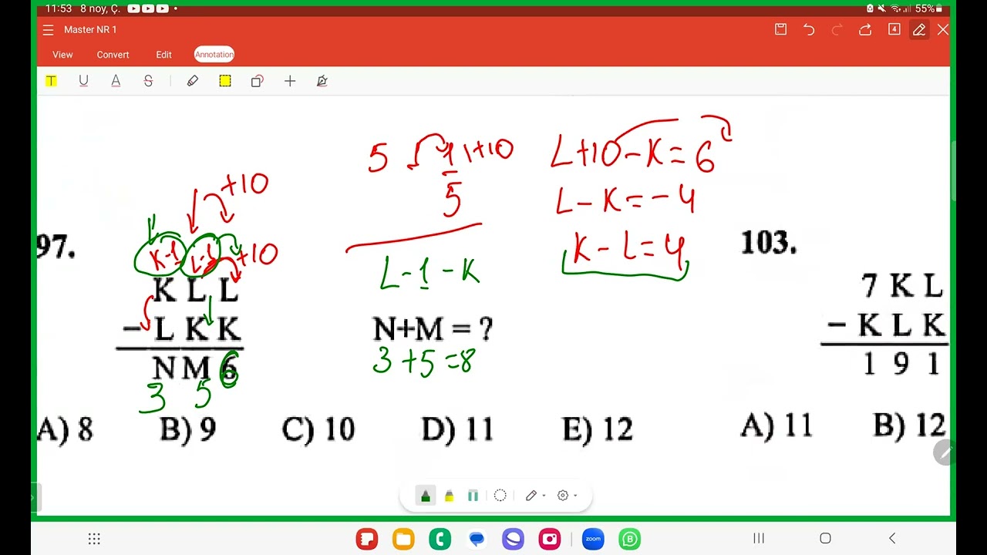987x555 pixels.
Task: Select the pen signature tool
Action: (x=322, y=81)
